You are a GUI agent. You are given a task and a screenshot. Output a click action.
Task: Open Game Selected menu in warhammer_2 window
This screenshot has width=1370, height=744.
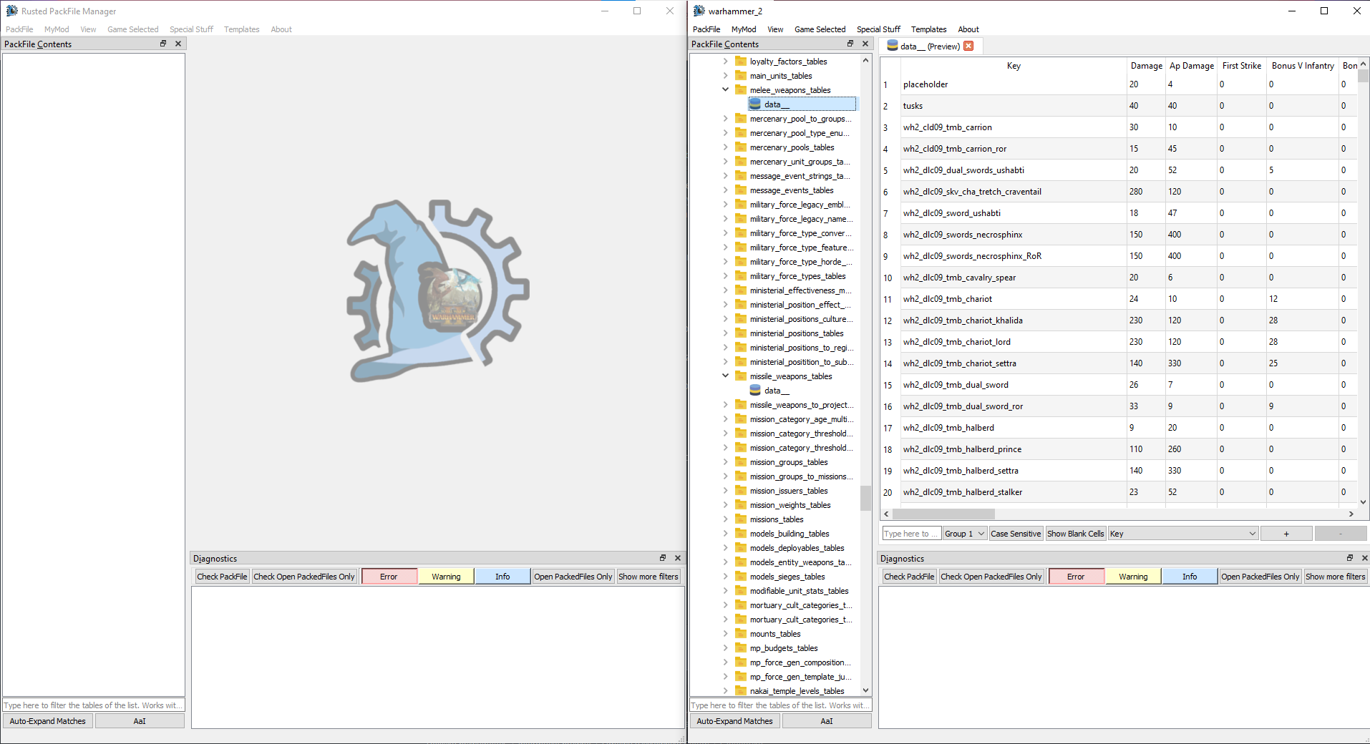click(820, 29)
